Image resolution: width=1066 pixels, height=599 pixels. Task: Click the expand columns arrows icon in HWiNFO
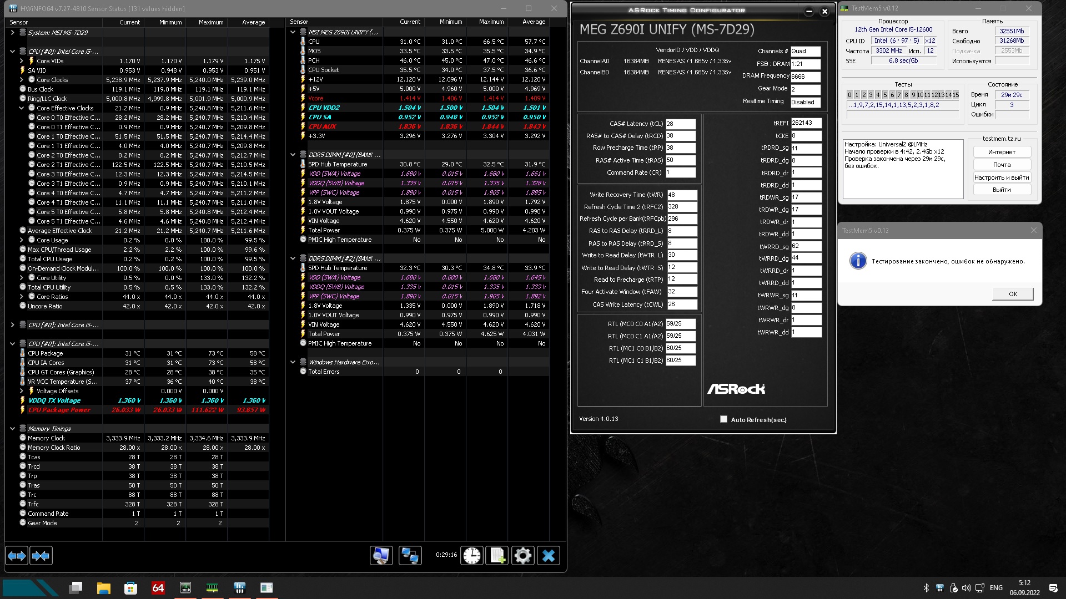[x=17, y=555]
